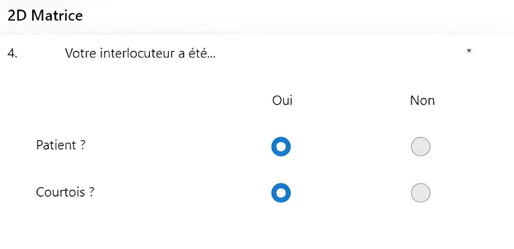Select Non for Patient row
The width and height of the screenshot is (514, 249).
[420, 147]
